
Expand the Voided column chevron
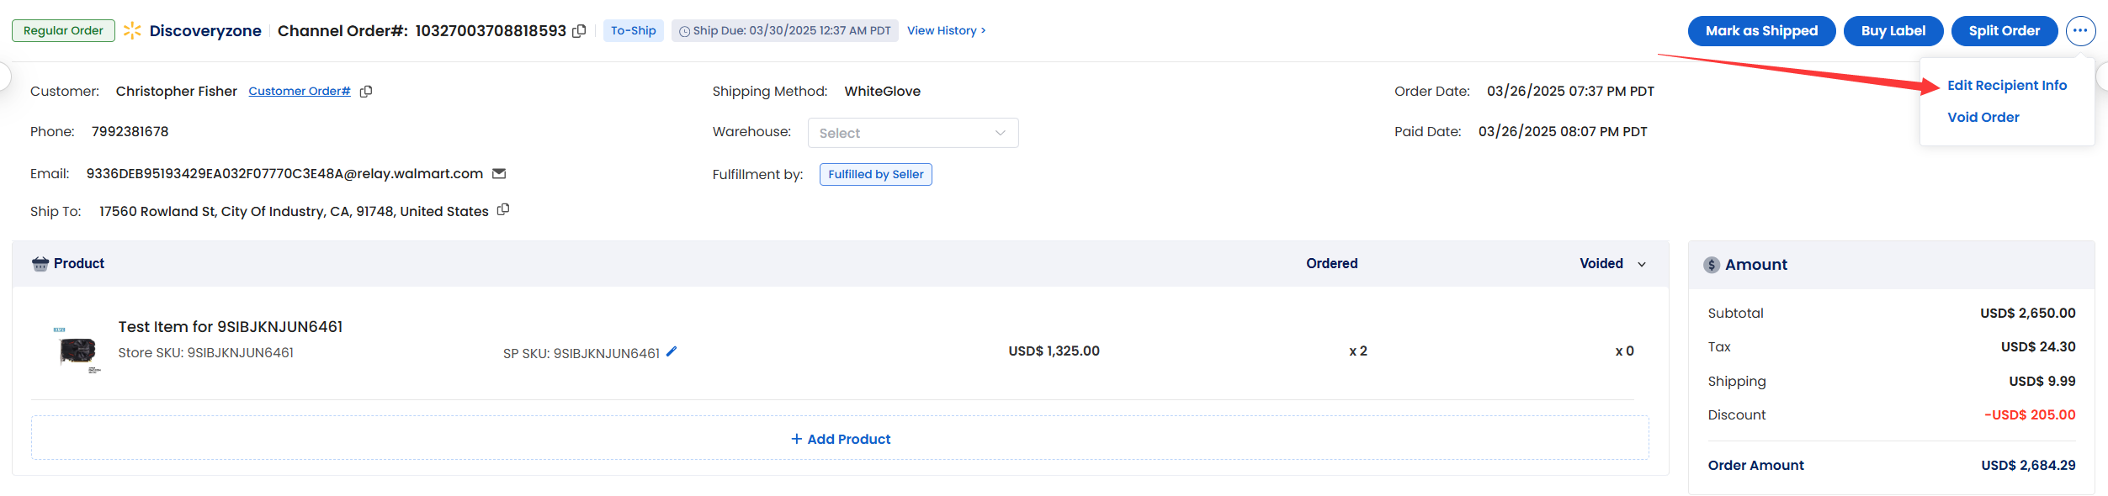1642,264
